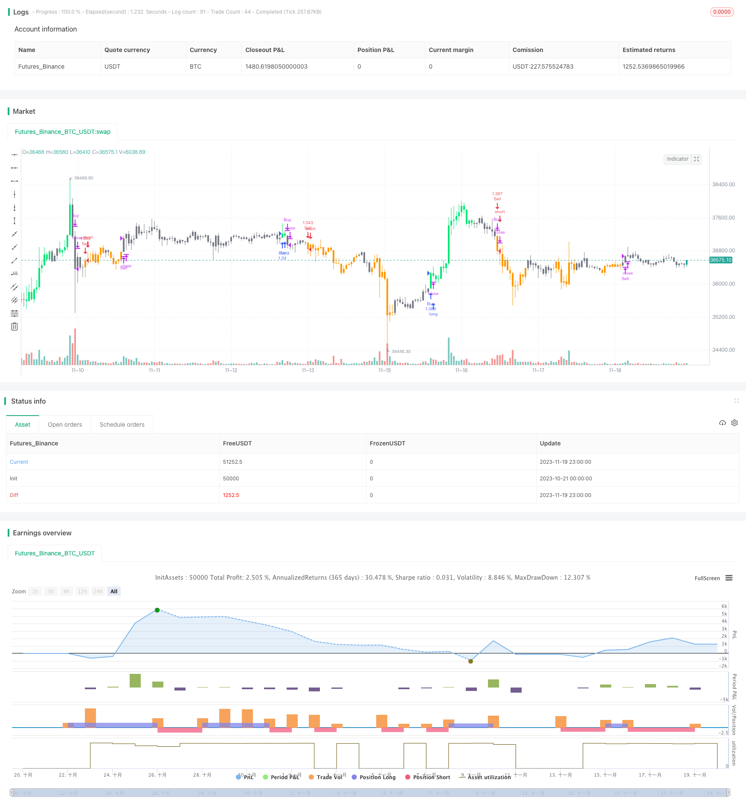746x809 pixels.
Task: Toggle the Position Long legend item
Action: click(x=374, y=777)
